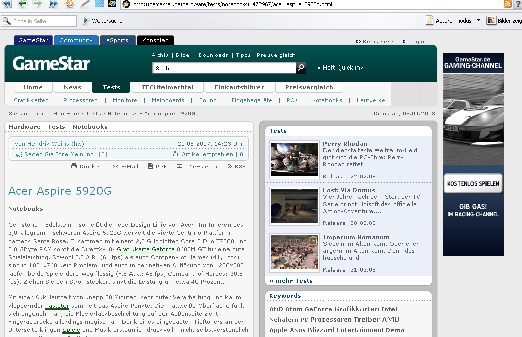Click the browser fast-forward double-arrow button
Screen dimensions: 522x337
click(54, 4)
